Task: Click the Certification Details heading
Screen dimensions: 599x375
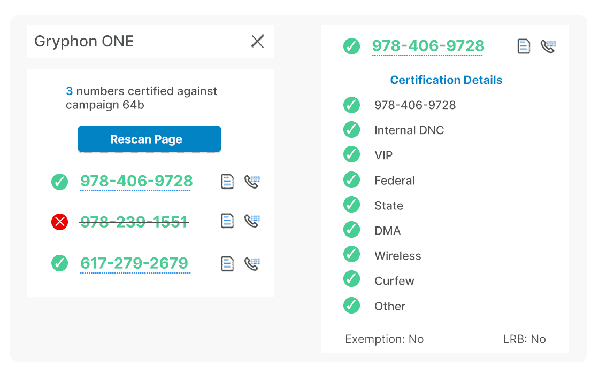Action: pyautogui.click(x=446, y=80)
